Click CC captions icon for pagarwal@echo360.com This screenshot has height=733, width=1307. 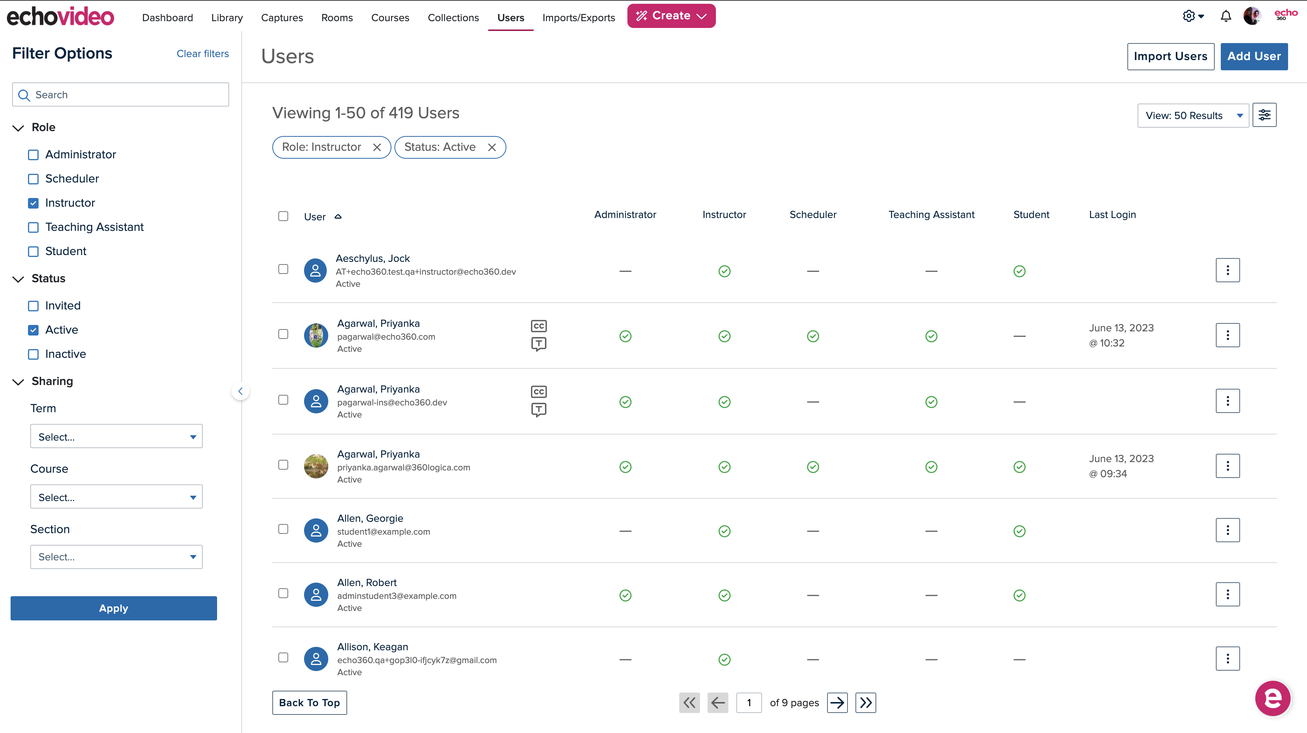(x=538, y=326)
